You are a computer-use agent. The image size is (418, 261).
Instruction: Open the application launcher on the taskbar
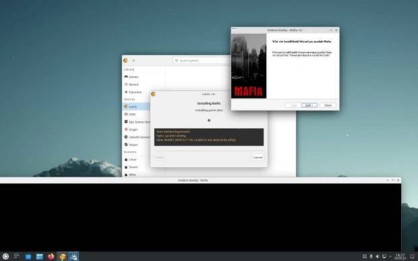[5, 256]
